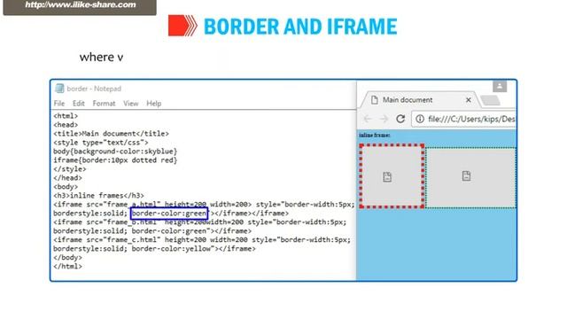Click the red dotted iframe

[392, 176]
